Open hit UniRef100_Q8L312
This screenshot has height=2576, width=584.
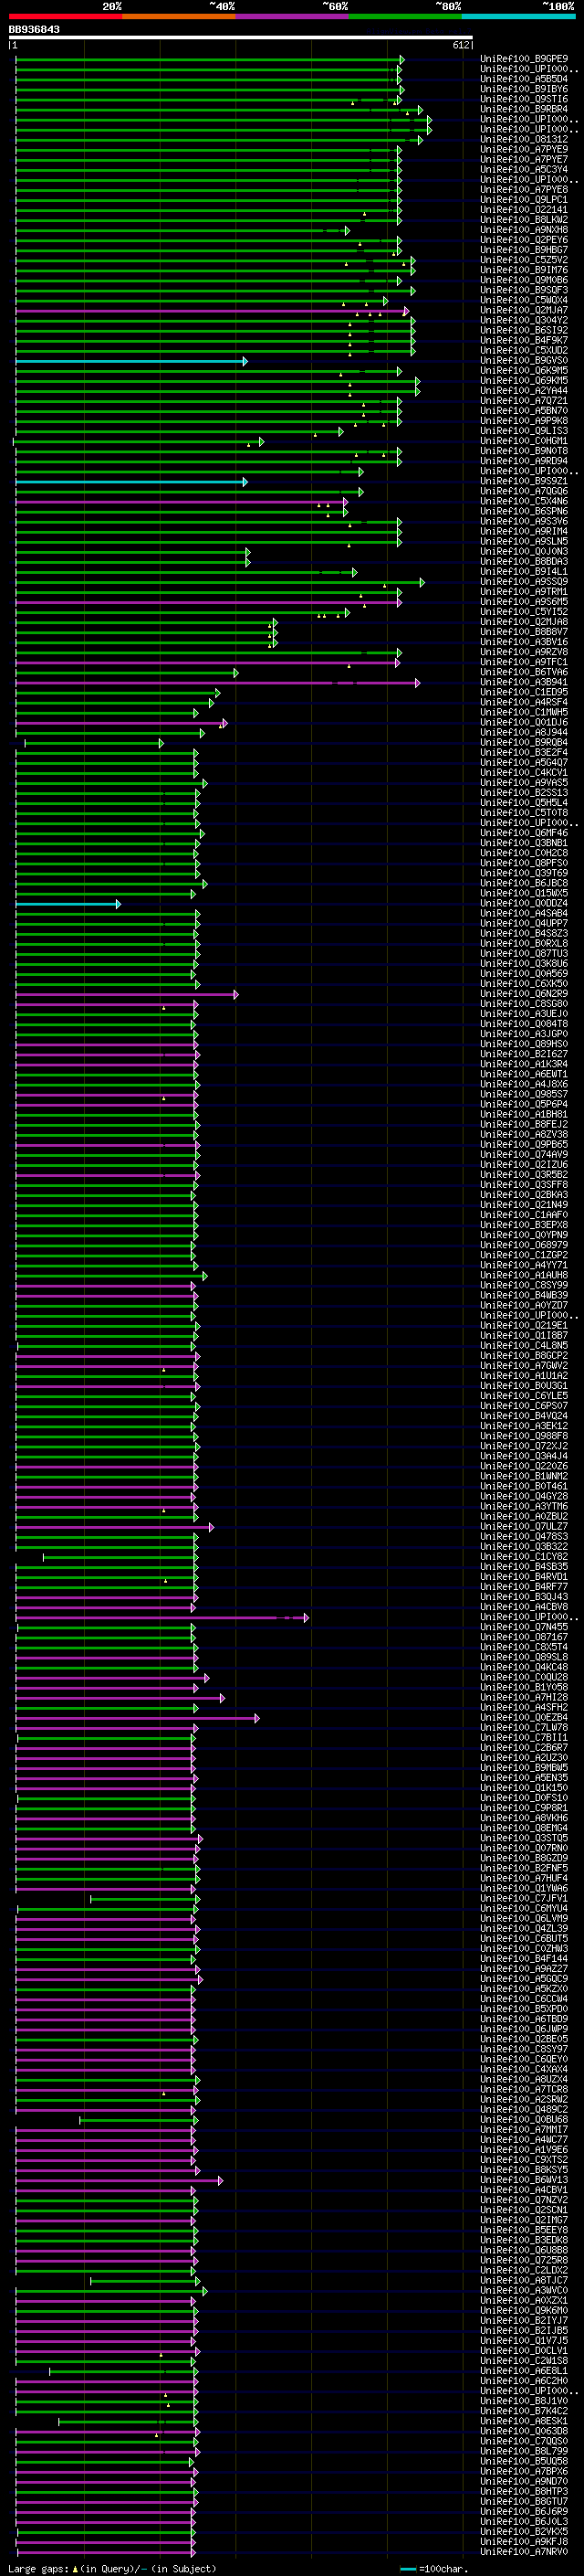[524, 139]
